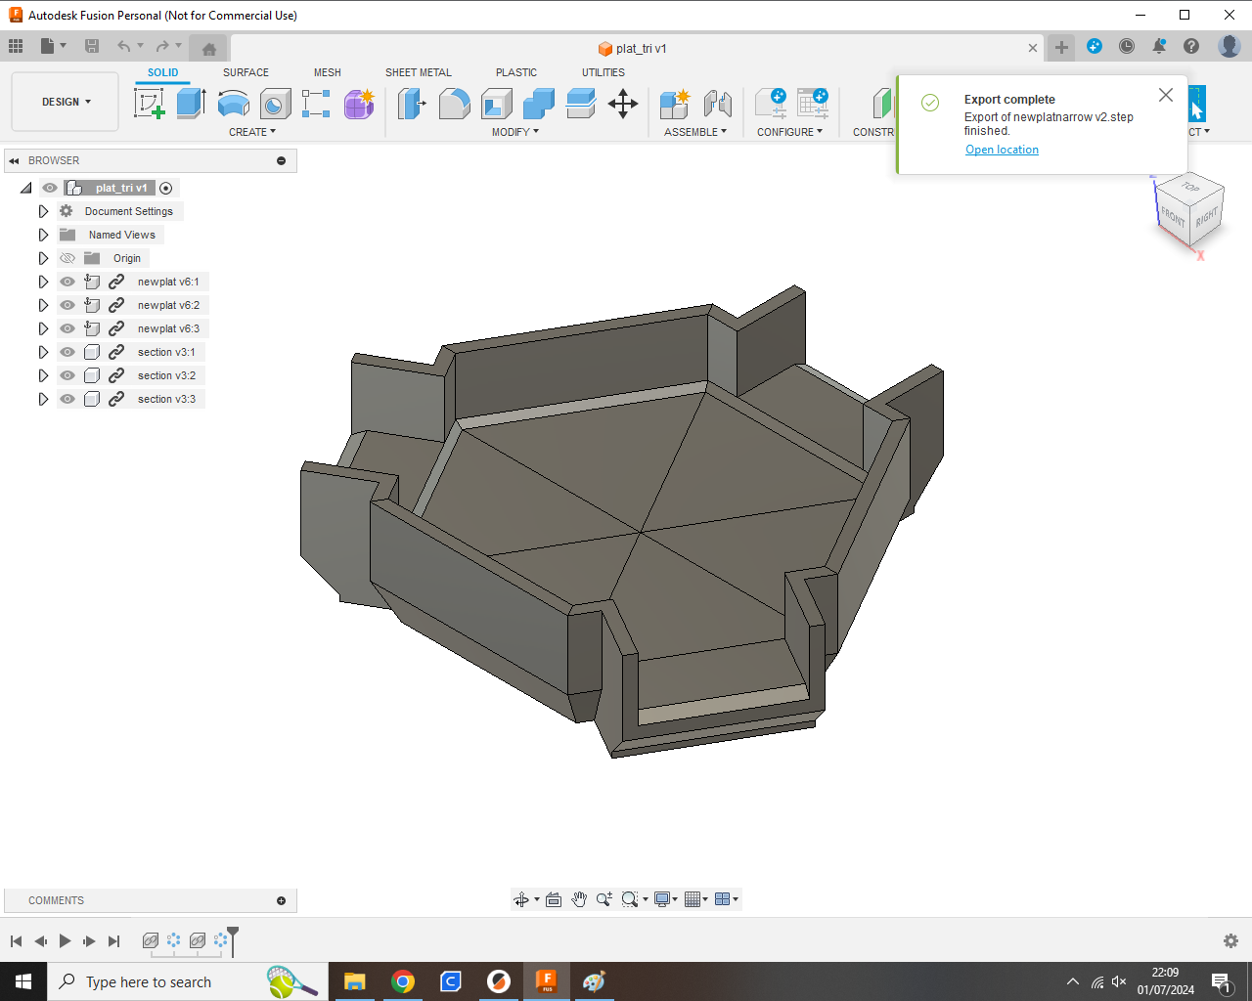
Task: Select the Create Sketch tool
Action: (149, 104)
